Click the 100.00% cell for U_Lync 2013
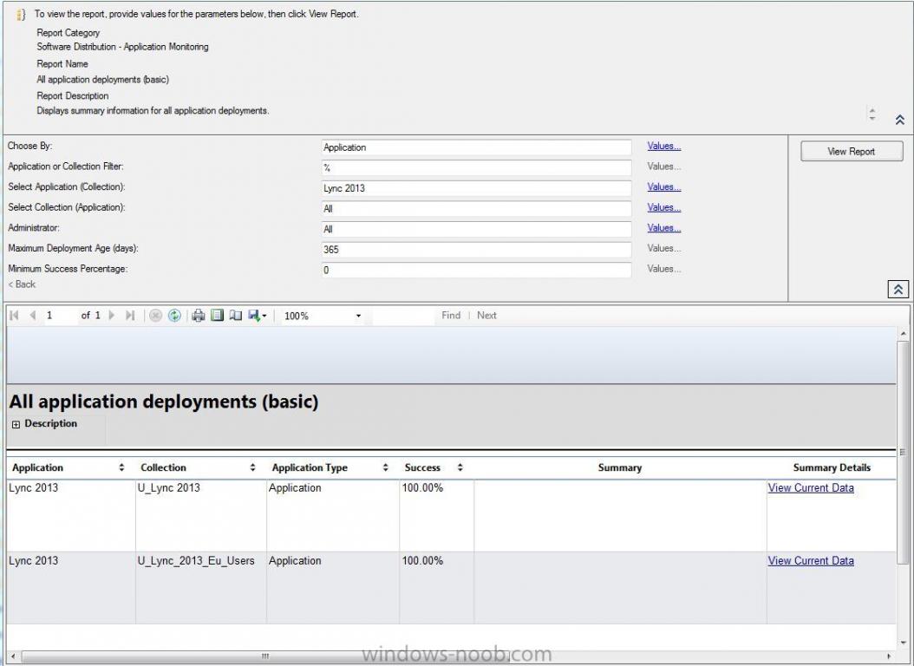 (436, 515)
